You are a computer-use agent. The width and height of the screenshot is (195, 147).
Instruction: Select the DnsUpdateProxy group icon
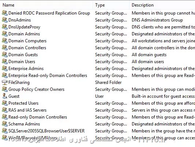coord(5,27)
